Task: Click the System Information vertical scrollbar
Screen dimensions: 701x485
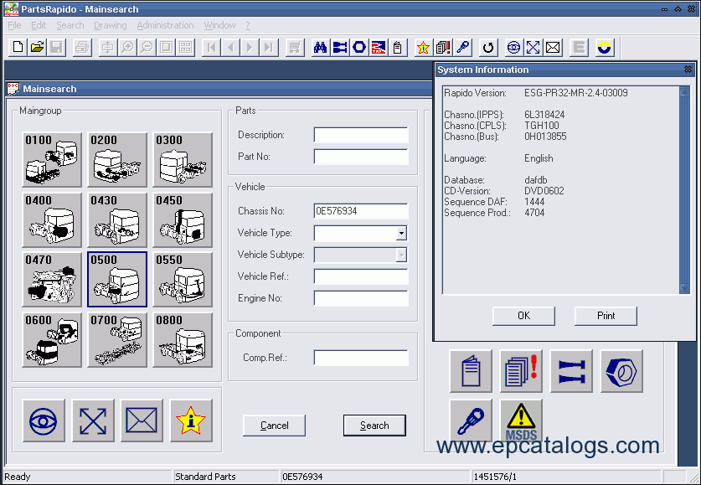Action: (684, 190)
